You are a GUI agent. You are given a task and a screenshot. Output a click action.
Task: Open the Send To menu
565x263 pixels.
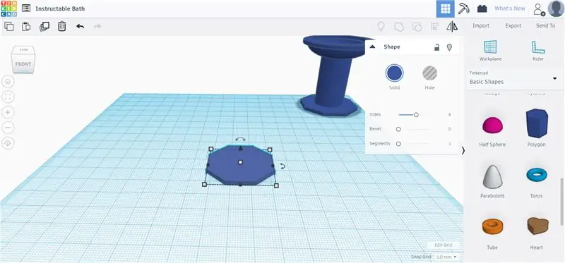point(545,25)
